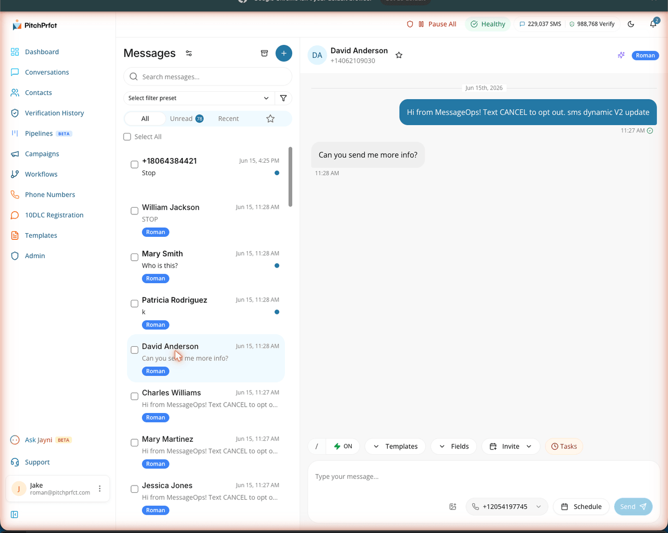The width and height of the screenshot is (668, 533).
Task: Click the slash command button
Action: [317, 446]
